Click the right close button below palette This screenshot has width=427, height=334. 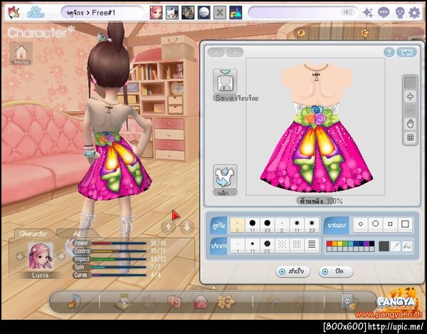[x=336, y=271]
